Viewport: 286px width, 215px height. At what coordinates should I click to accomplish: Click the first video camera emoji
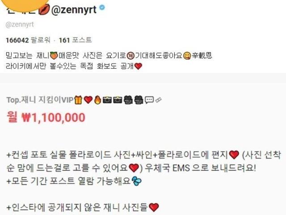coord(129,100)
